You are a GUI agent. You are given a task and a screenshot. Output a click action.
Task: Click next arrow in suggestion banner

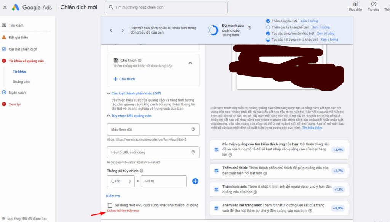123,30
